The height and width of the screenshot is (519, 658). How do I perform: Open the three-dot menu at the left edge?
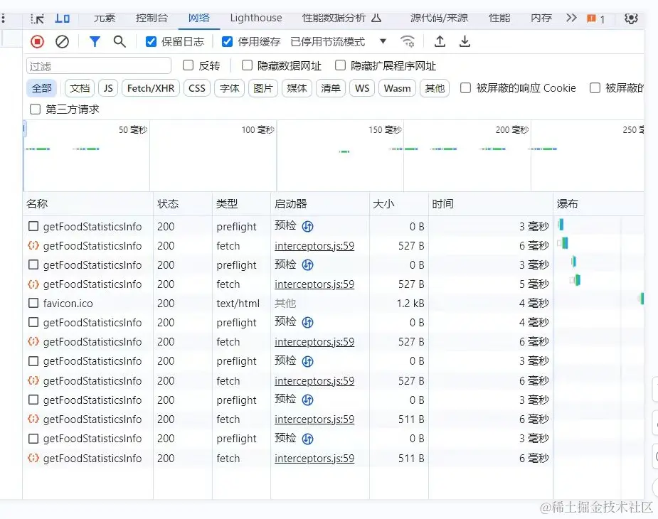pos(4,18)
